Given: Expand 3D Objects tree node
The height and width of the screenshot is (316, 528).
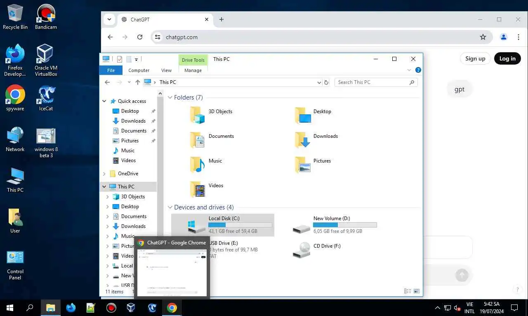Looking at the screenshot, I should point(108,197).
